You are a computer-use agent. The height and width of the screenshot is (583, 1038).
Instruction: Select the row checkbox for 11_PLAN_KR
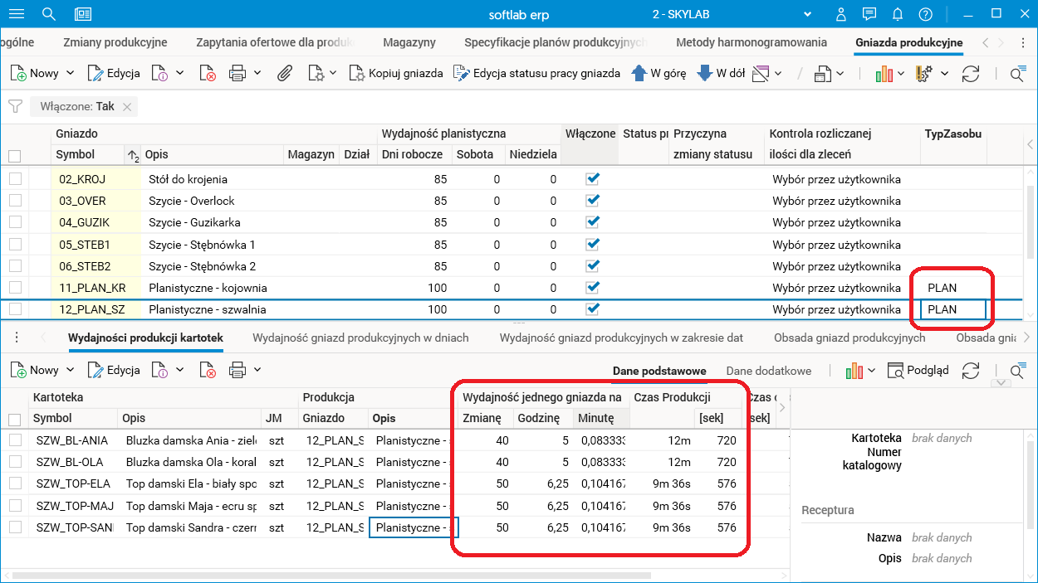point(16,288)
